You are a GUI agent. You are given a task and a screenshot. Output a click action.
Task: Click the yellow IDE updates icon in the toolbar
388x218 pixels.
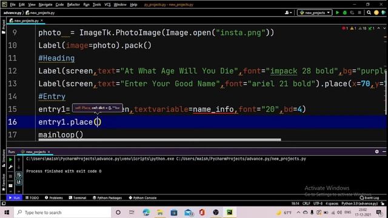pos(376,13)
